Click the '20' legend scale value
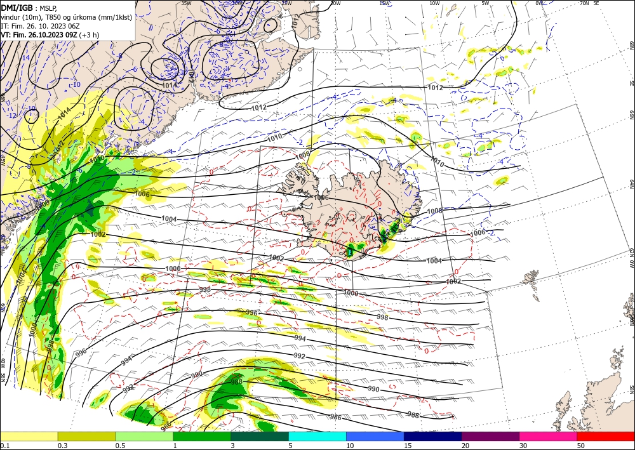 (x=465, y=446)
